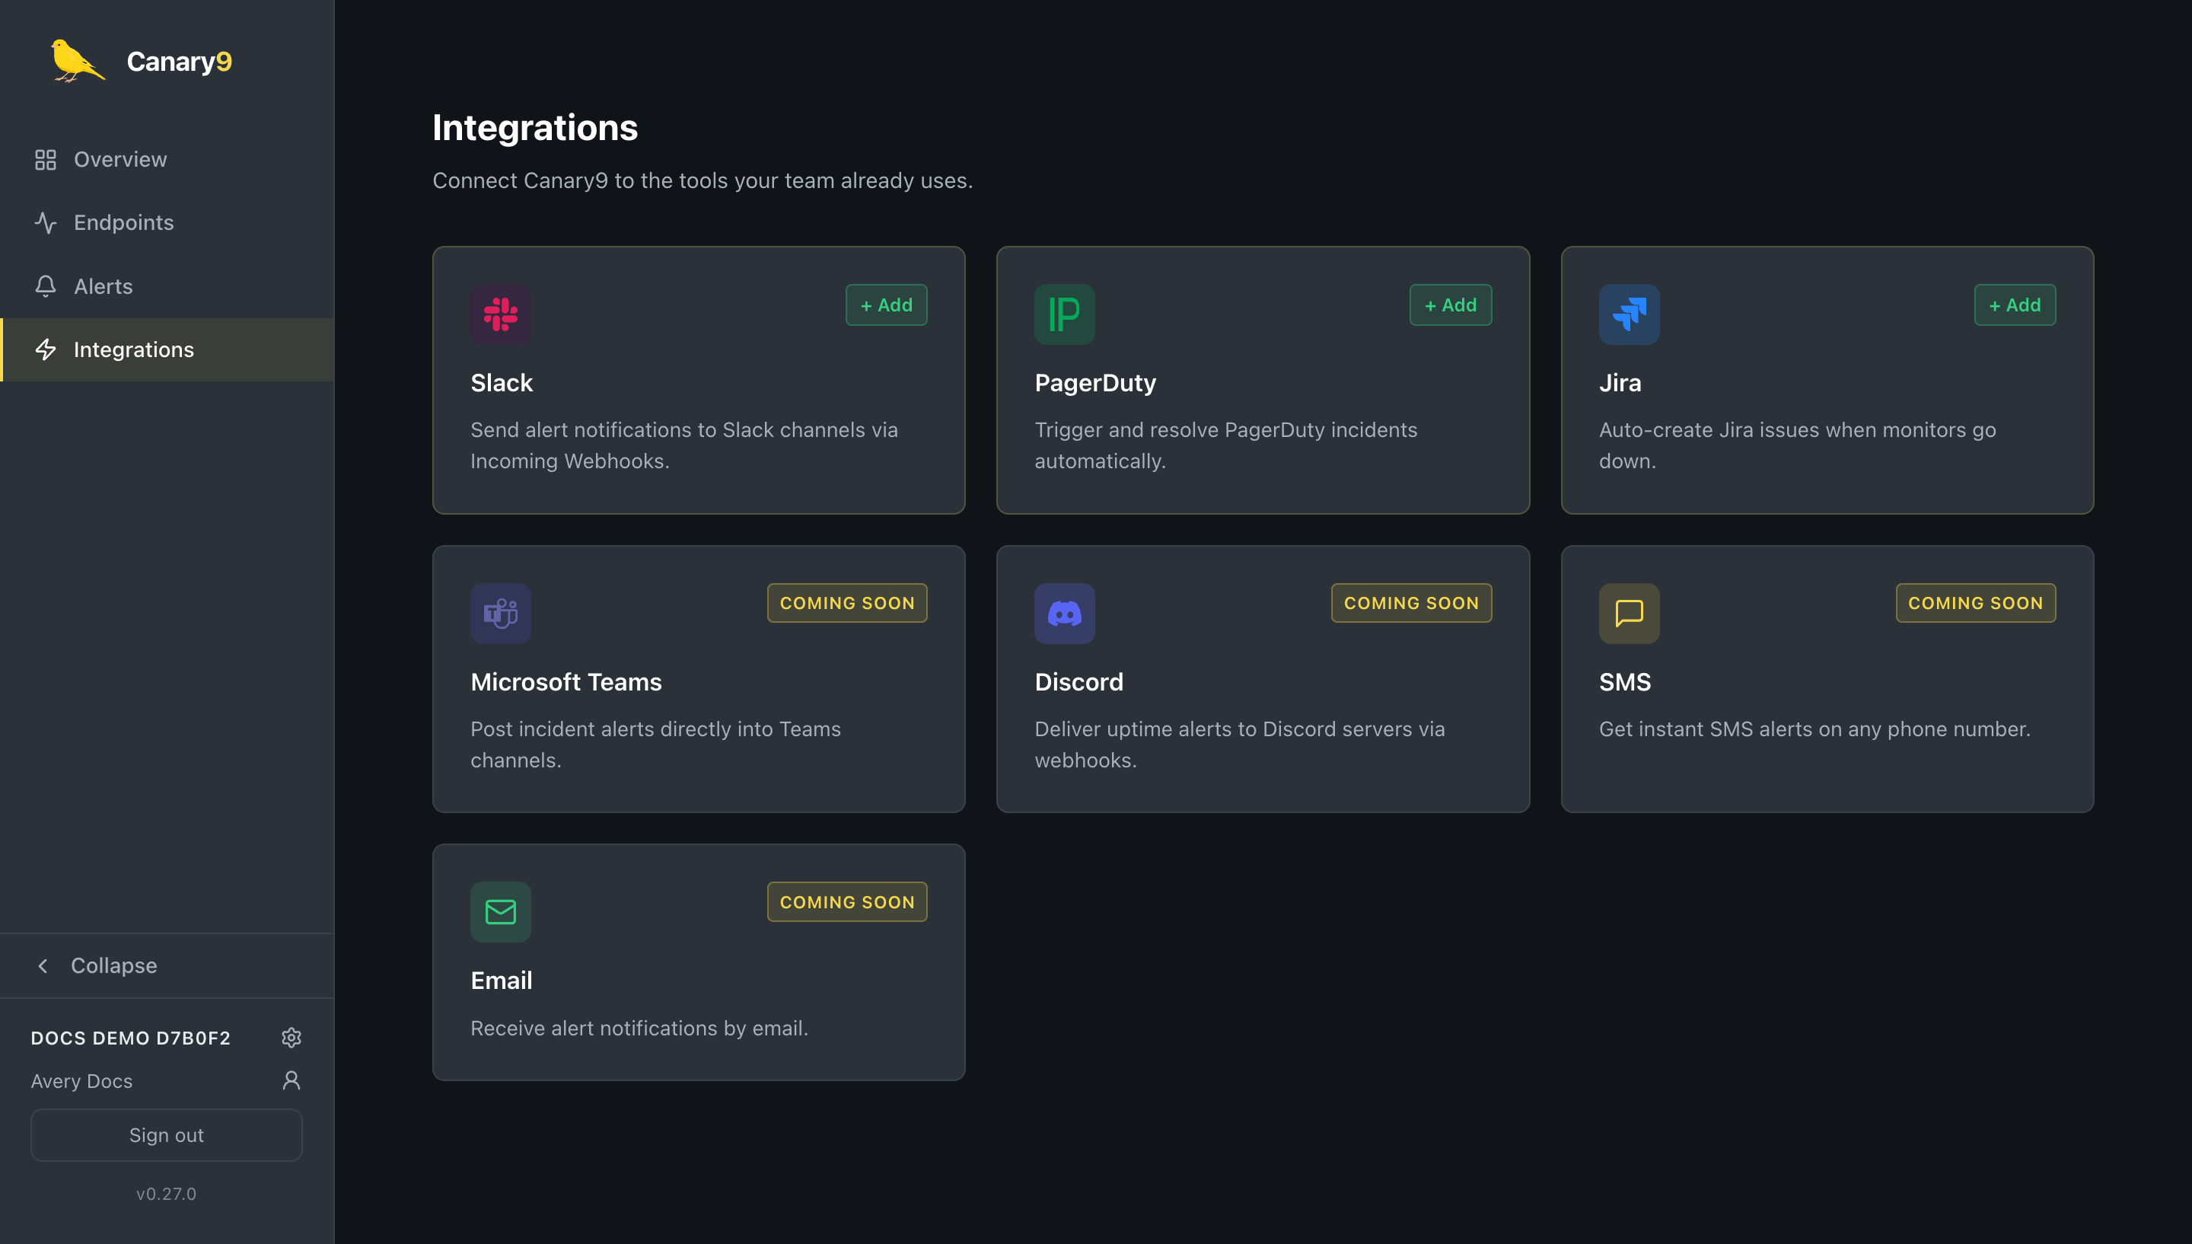Click the v0.27.0 version label

tap(167, 1194)
